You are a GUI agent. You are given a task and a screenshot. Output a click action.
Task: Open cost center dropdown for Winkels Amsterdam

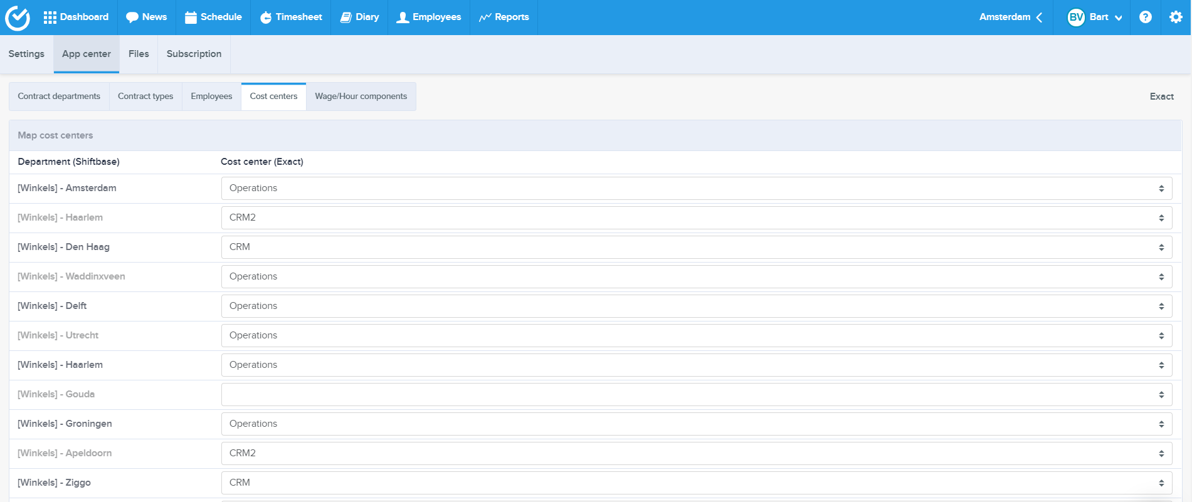[x=697, y=189]
